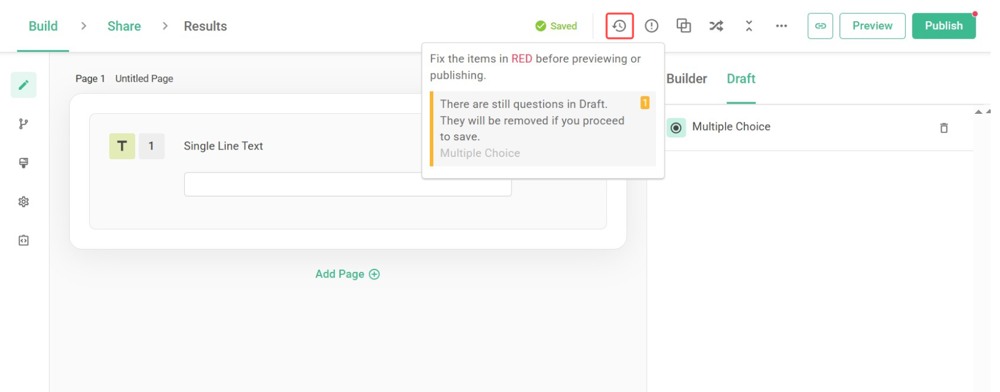Open the three-dots more options menu
The image size is (1000, 392).
click(781, 26)
